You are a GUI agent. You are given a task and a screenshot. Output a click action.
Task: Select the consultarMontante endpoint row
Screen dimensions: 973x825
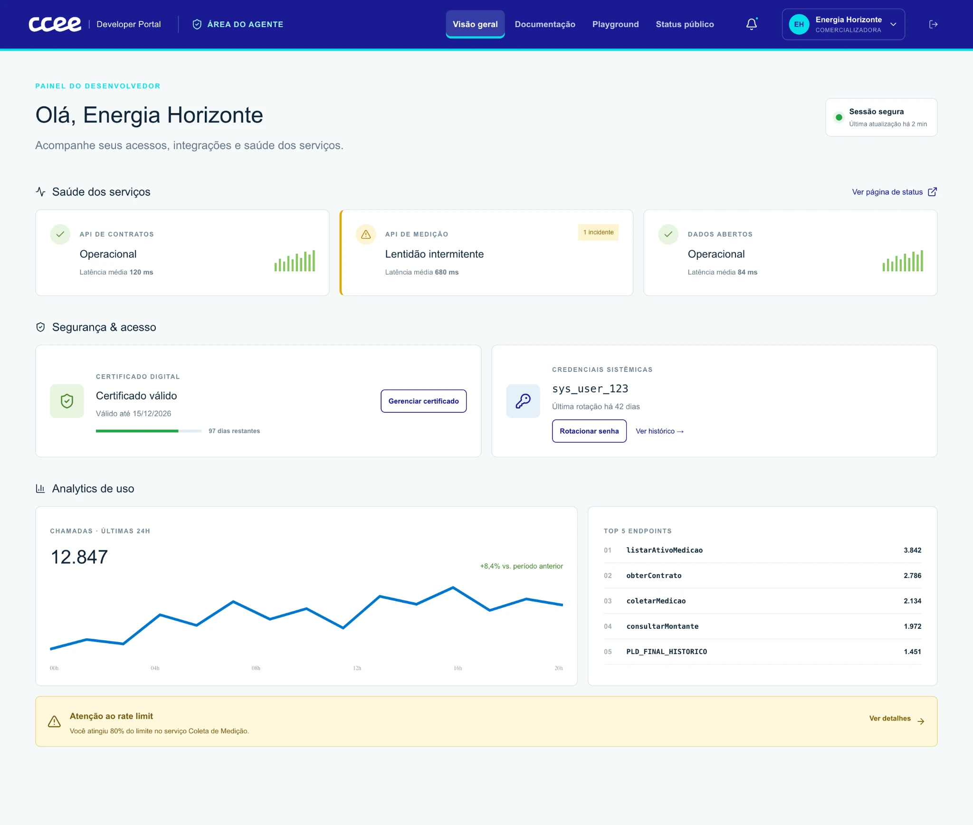click(762, 626)
